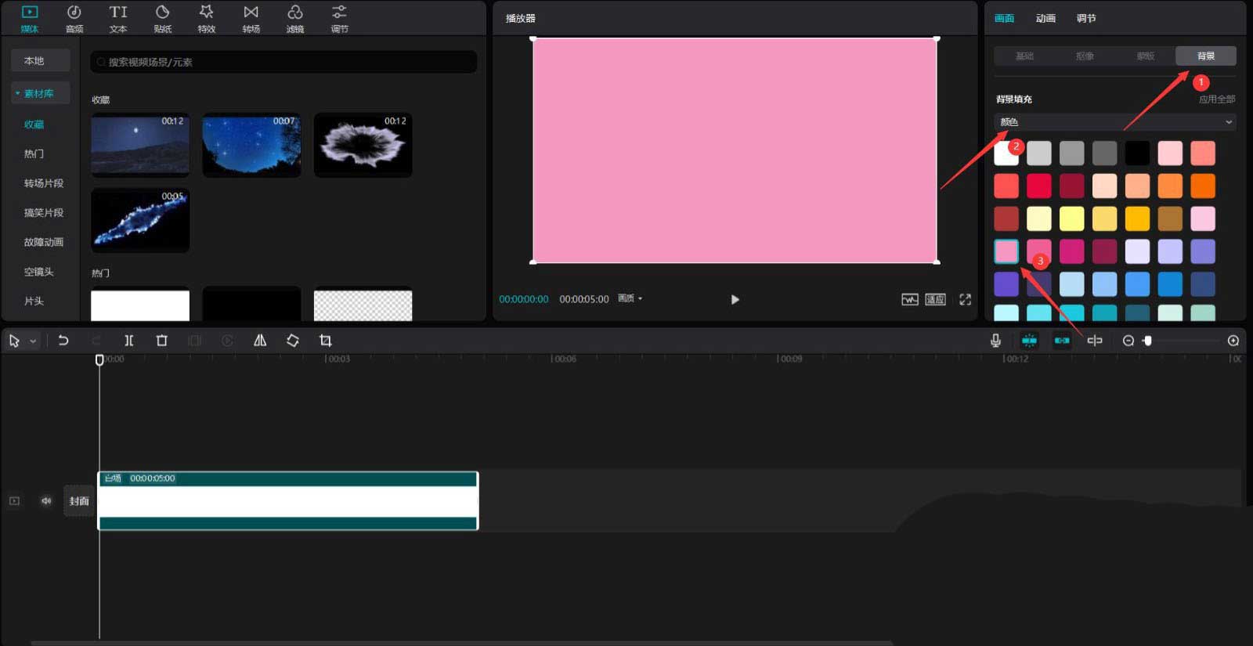Split the clip at the playhead
Image resolution: width=1253 pixels, height=646 pixels.
pyautogui.click(x=129, y=341)
